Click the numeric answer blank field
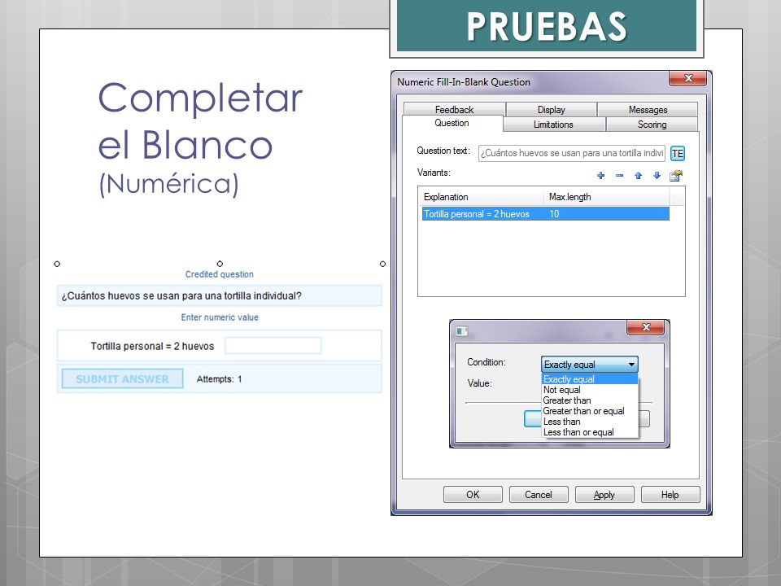The image size is (781, 586). click(273, 345)
